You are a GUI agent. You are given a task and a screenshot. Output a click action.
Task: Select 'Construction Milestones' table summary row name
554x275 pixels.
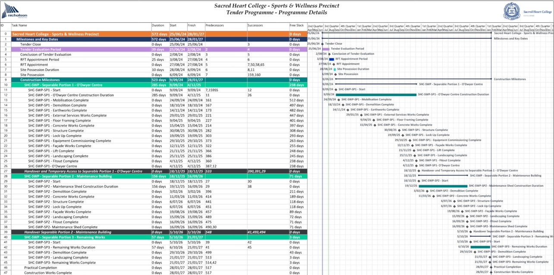(x=40, y=80)
